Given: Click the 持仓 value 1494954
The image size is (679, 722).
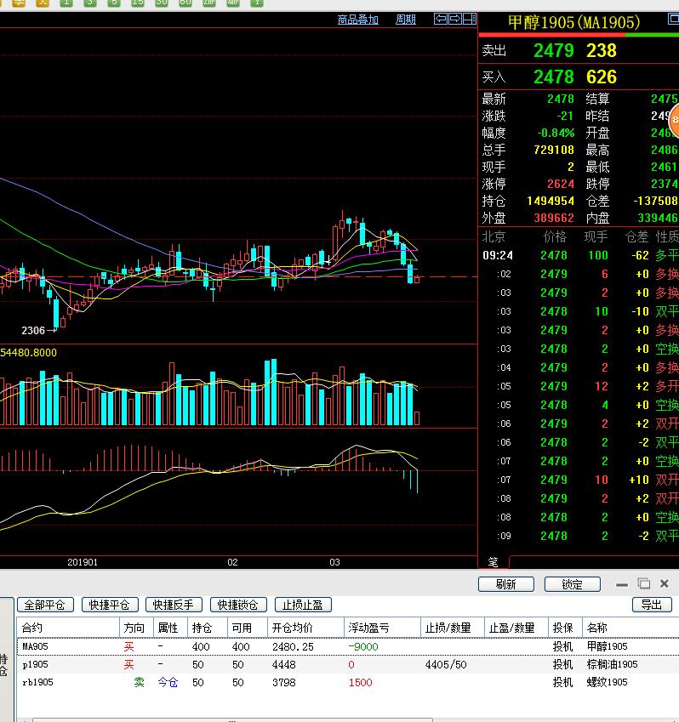Looking at the screenshot, I should 551,201.
